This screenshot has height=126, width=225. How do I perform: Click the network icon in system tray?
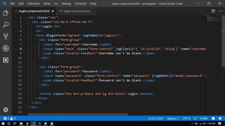pos(200,124)
